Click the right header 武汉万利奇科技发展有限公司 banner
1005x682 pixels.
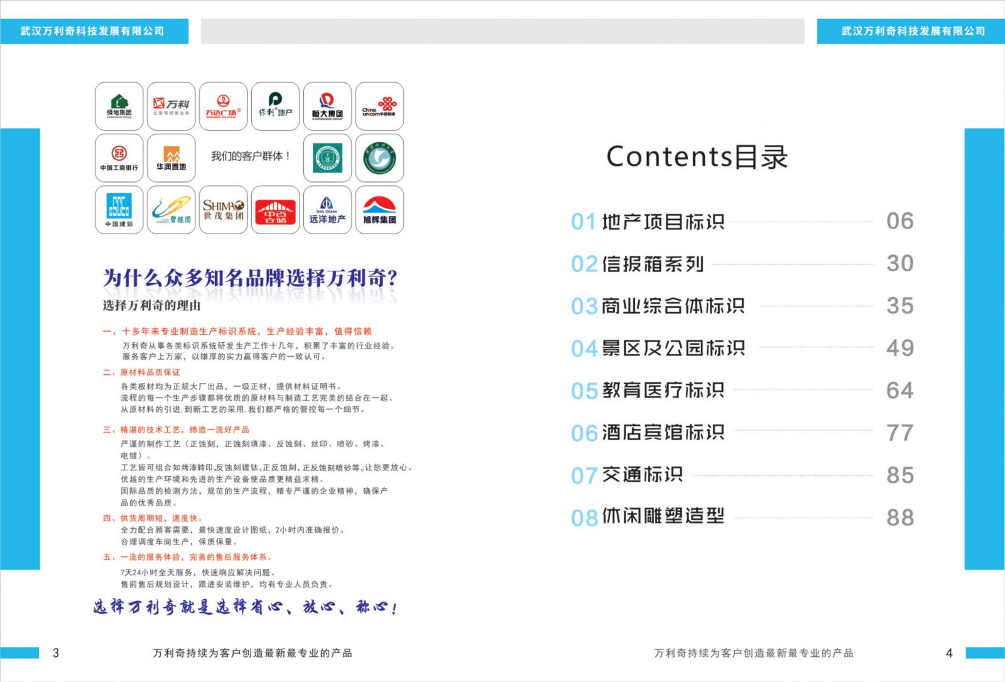[x=911, y=31]
